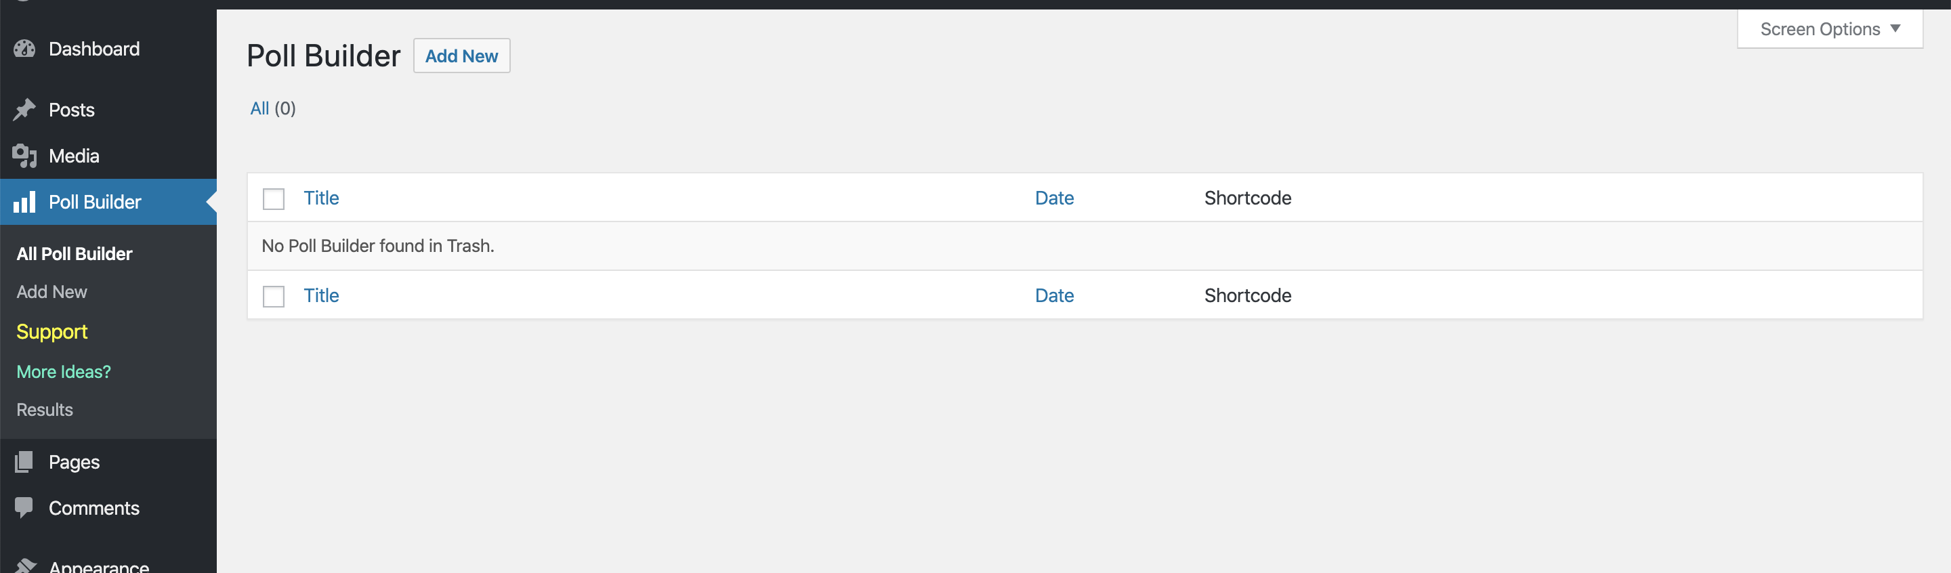Screen dimensions: 1951x573
Task: Tick the select-all checkbox in table header
Action: (274, 198)
